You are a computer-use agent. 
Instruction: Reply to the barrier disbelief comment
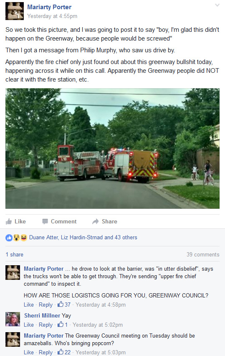tap(46, 305)
